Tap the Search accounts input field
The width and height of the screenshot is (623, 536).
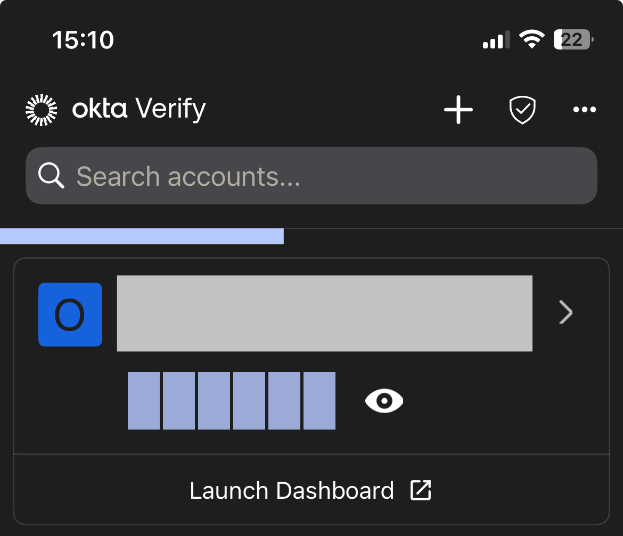tap(311, 176)
